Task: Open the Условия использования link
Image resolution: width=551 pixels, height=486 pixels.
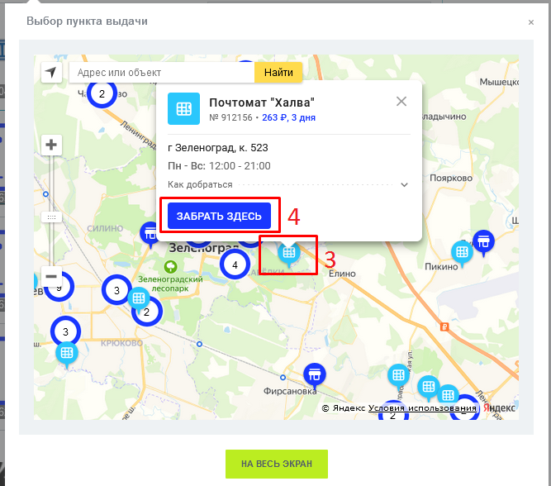Action: [422, 408]
